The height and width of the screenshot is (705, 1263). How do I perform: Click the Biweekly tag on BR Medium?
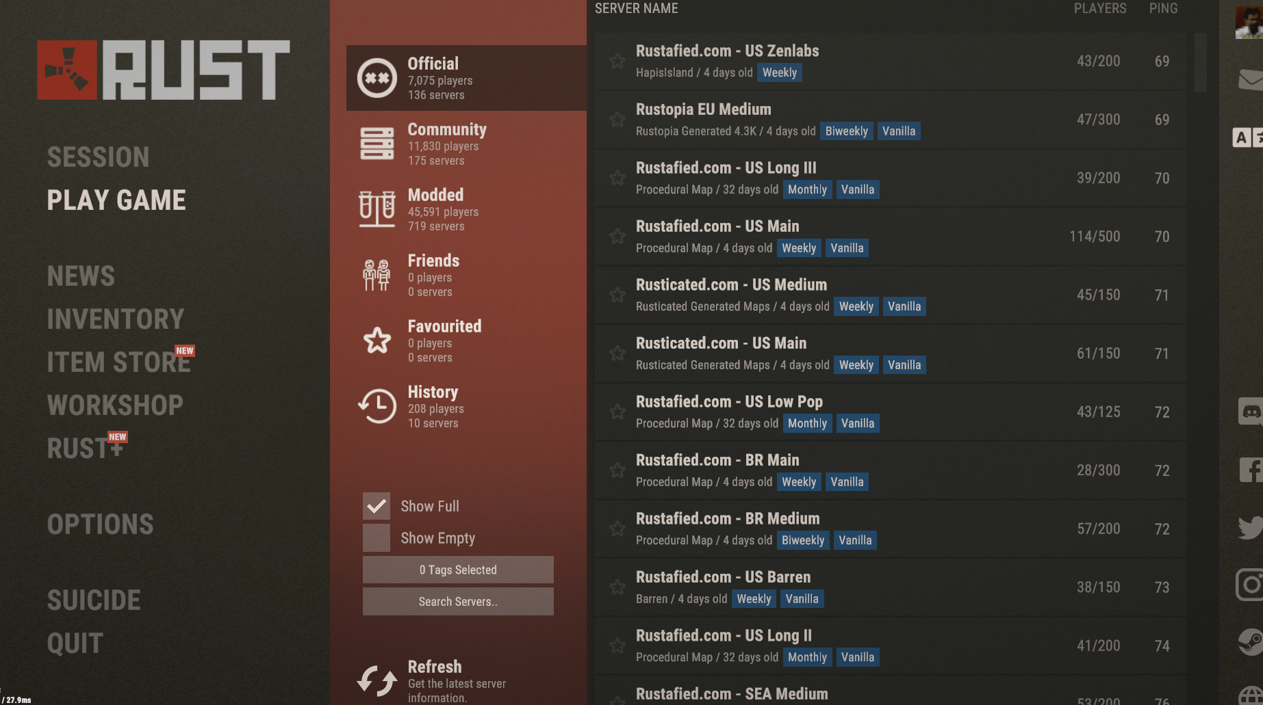[802, 540]
